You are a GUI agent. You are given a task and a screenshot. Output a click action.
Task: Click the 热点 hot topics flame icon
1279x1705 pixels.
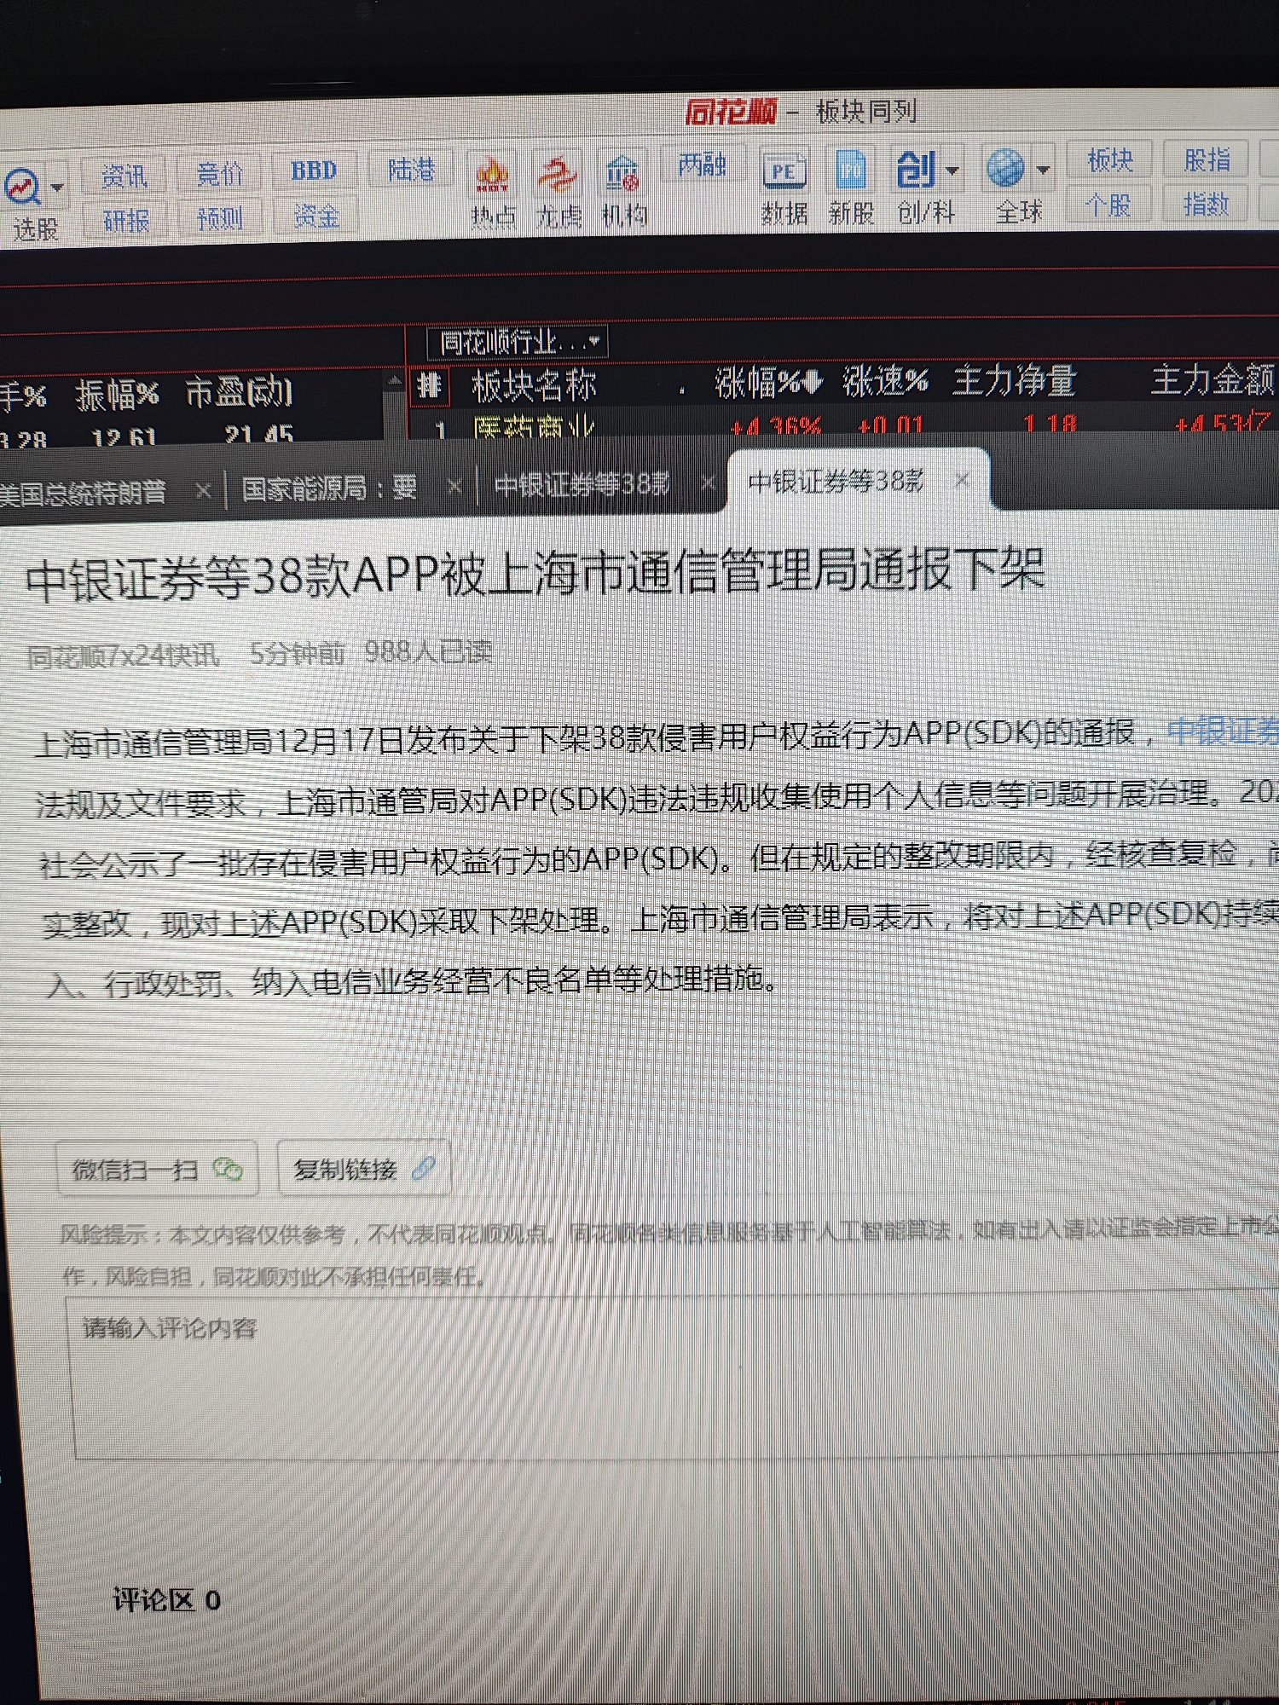493,175
